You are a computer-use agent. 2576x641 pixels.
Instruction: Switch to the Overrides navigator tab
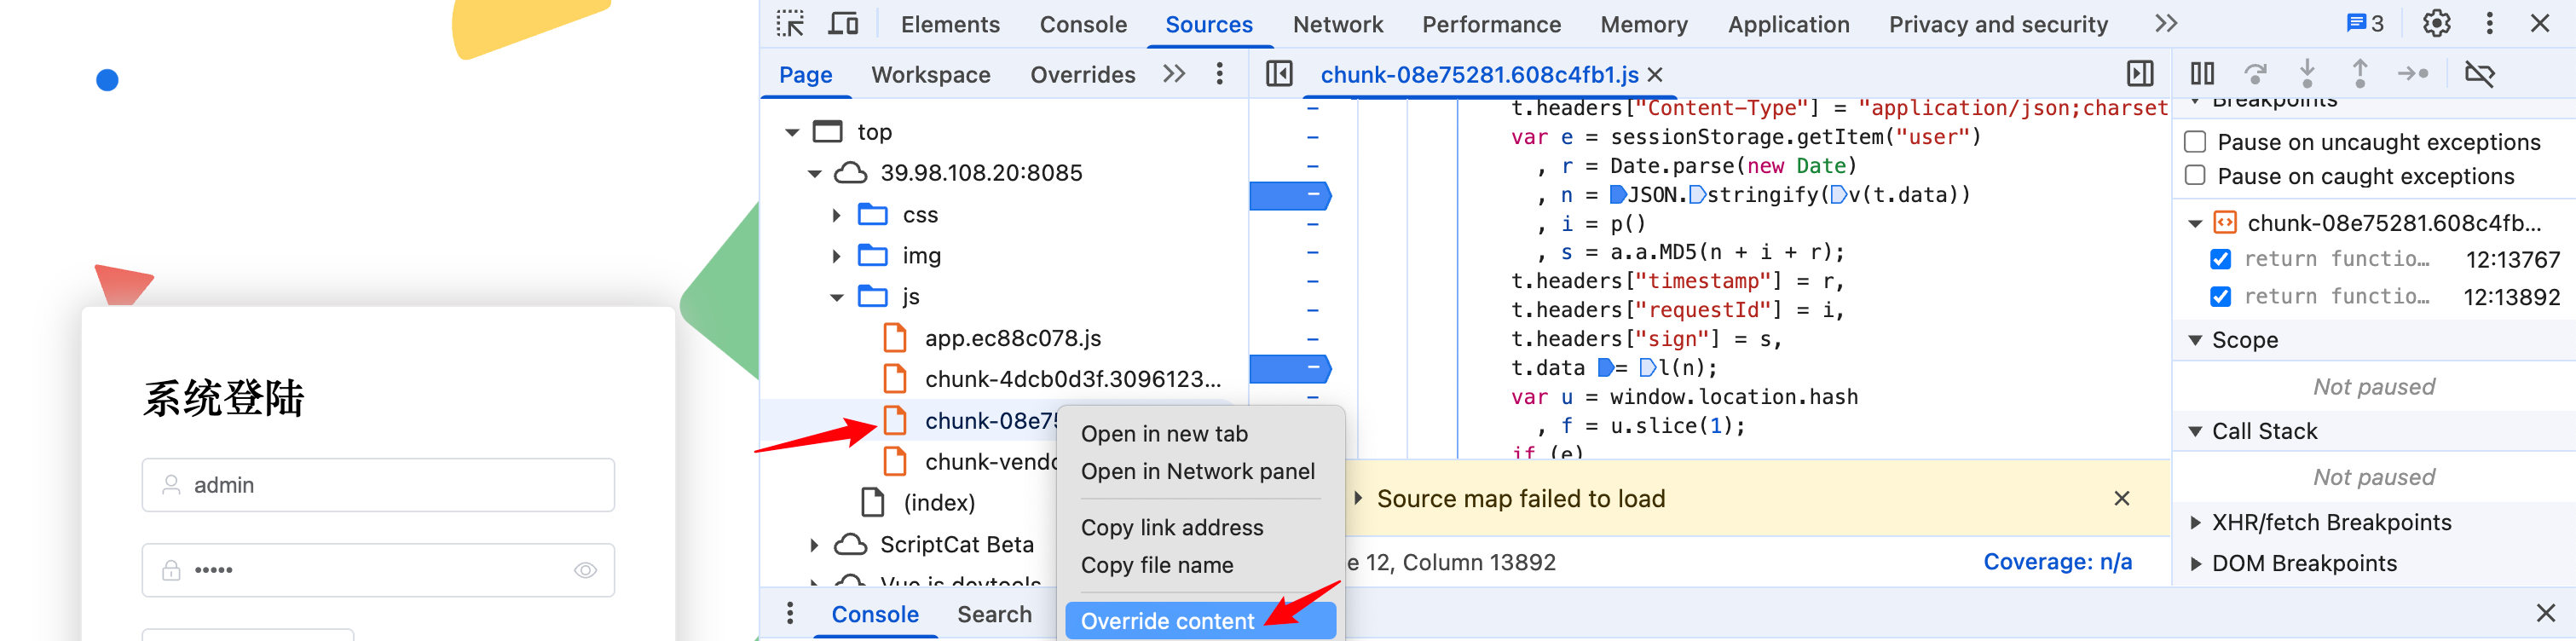(1082, 75)
